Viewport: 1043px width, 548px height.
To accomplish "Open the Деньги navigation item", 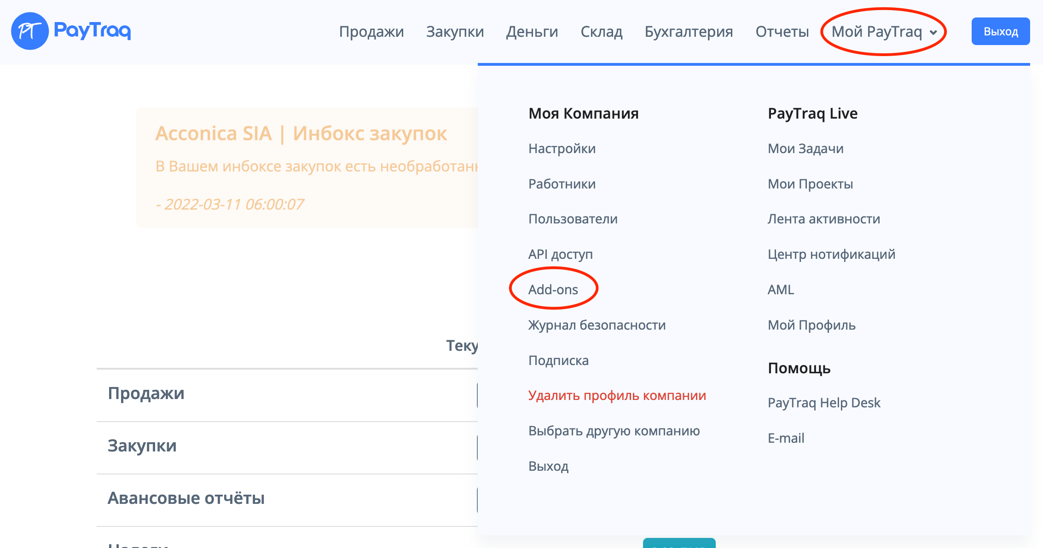I will tap(532, 31).
